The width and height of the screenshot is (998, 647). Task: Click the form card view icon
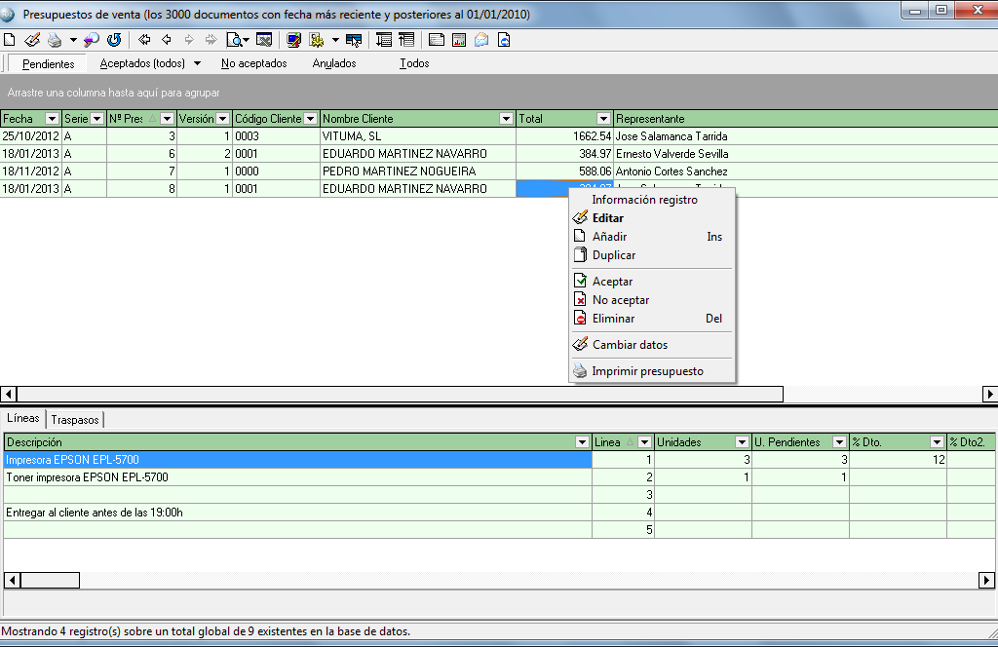pyautogui.click(x=436, y=40)
